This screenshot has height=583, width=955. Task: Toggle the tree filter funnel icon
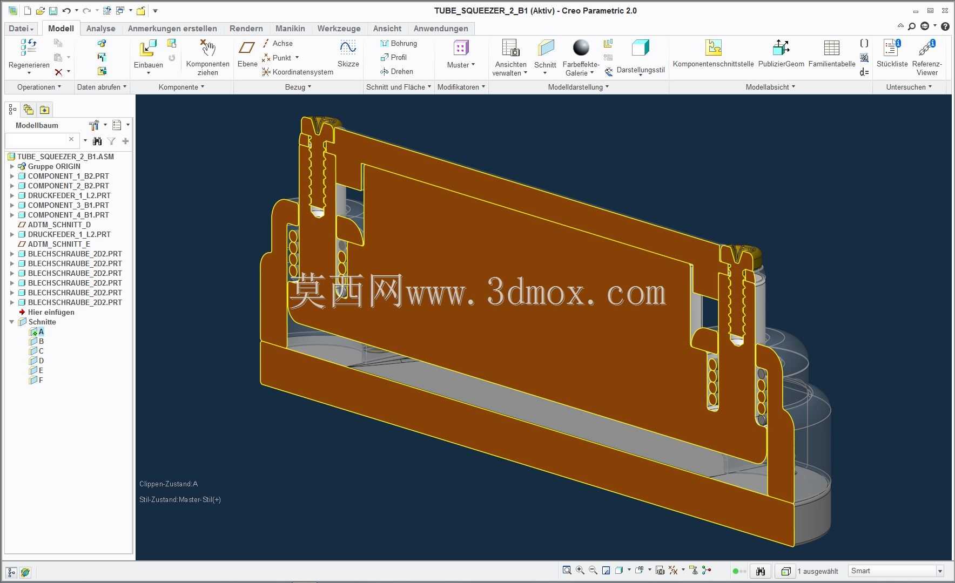pyautogui.click(x=111, y=141)
